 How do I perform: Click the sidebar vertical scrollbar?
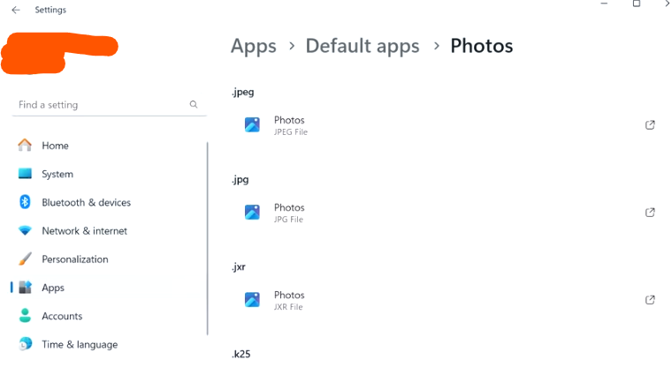[208, 238]
